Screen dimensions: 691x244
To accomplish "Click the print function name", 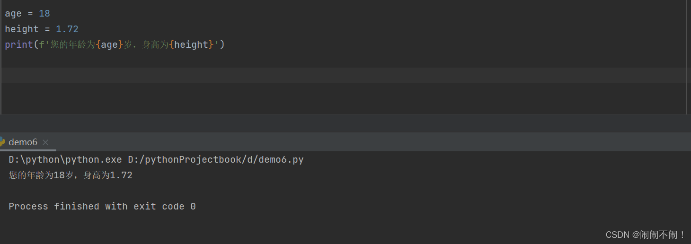I will pos(19,44).
